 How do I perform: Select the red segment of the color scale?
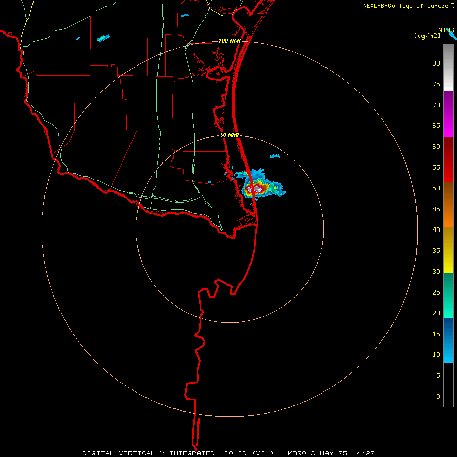[448, 159]
